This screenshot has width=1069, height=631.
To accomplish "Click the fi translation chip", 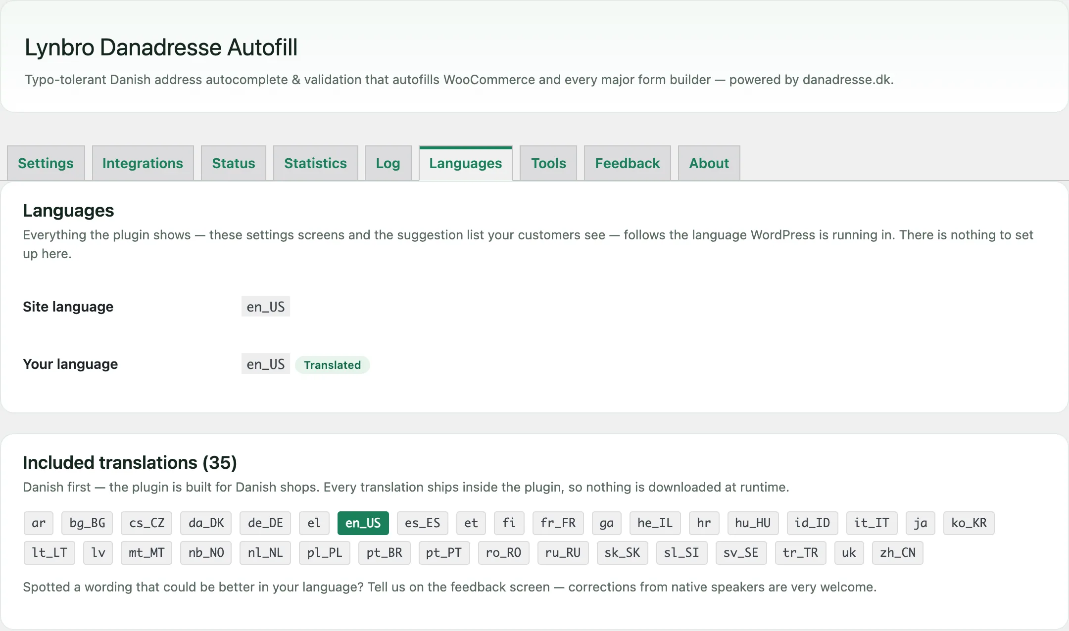I will coord(509,523).
